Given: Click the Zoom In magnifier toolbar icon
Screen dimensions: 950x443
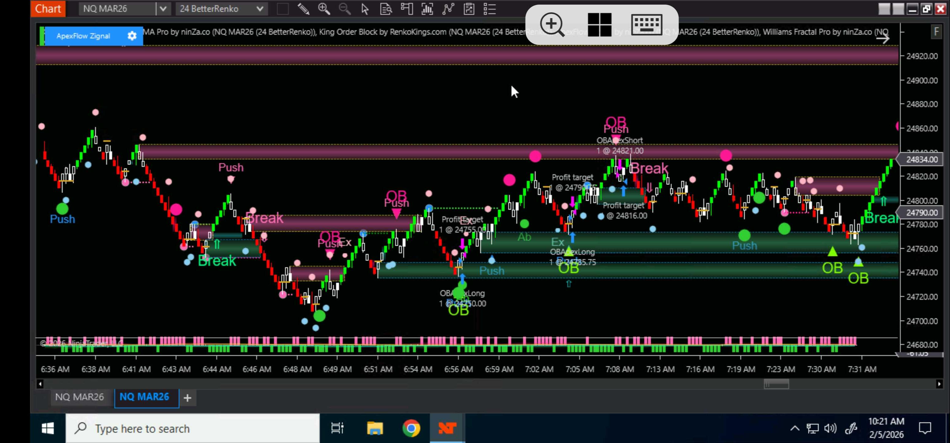Looking at the screenshot, I should coord(324,9).
